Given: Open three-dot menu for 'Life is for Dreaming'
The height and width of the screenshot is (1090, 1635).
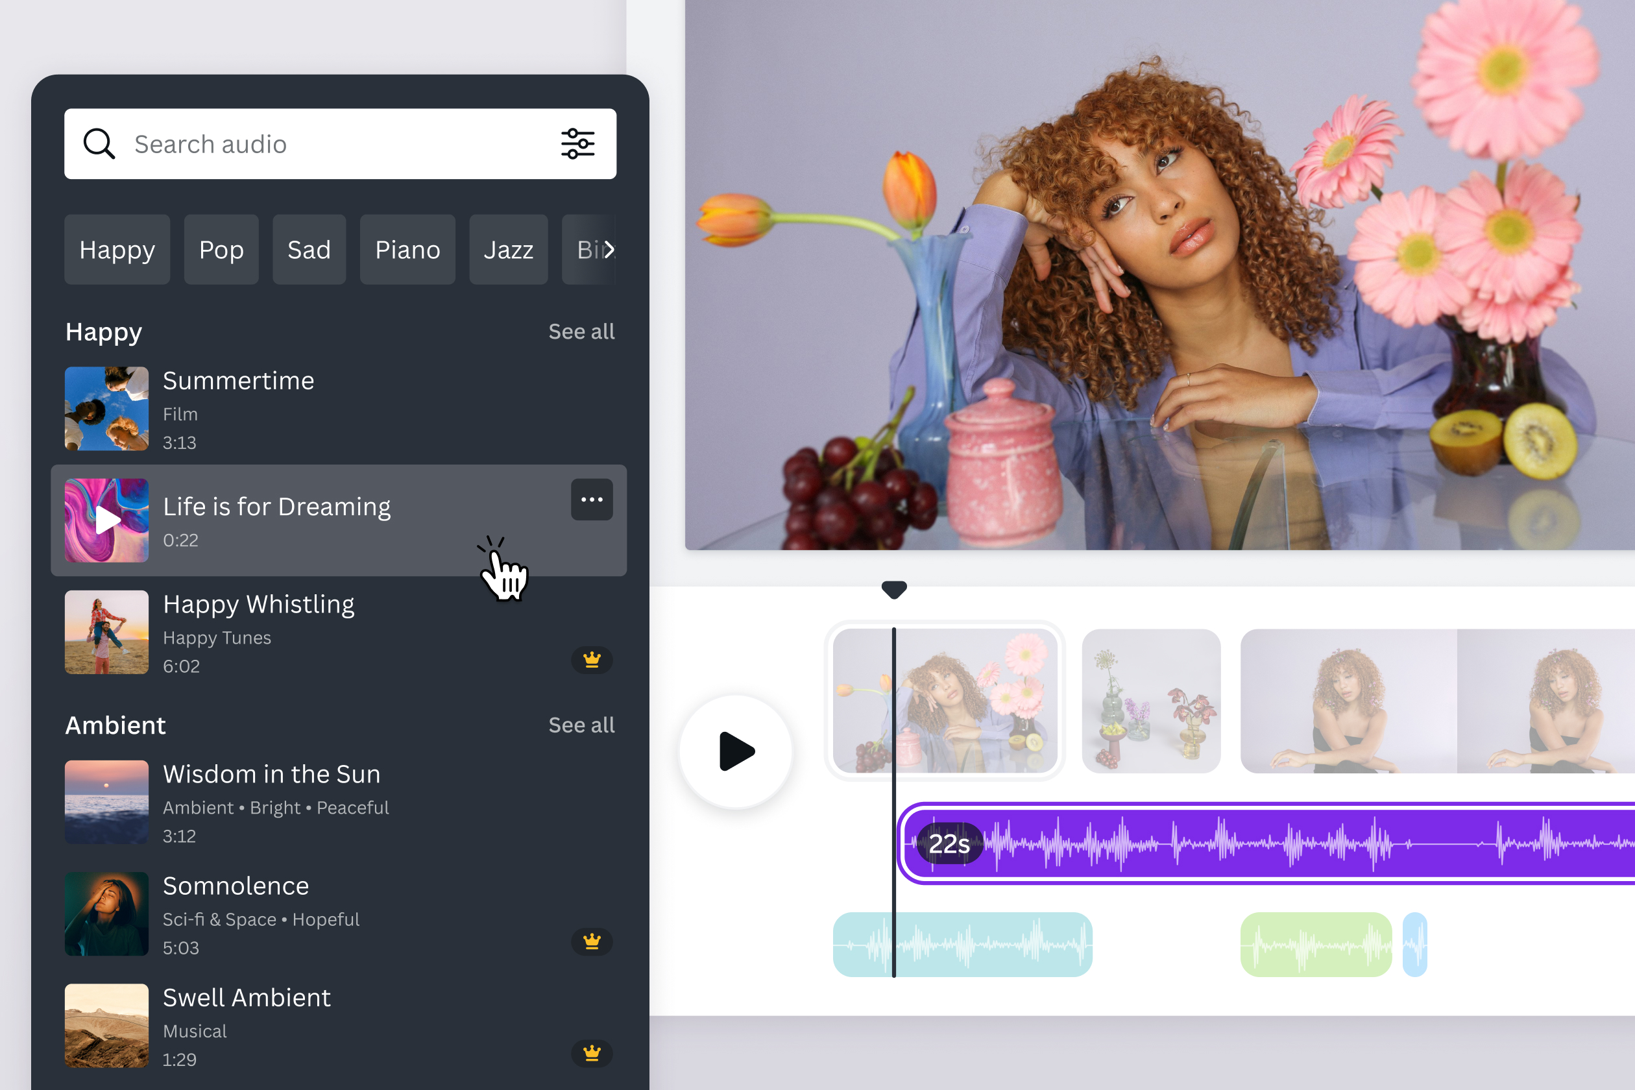Looking at the screenshot, I should click(592, 500).
